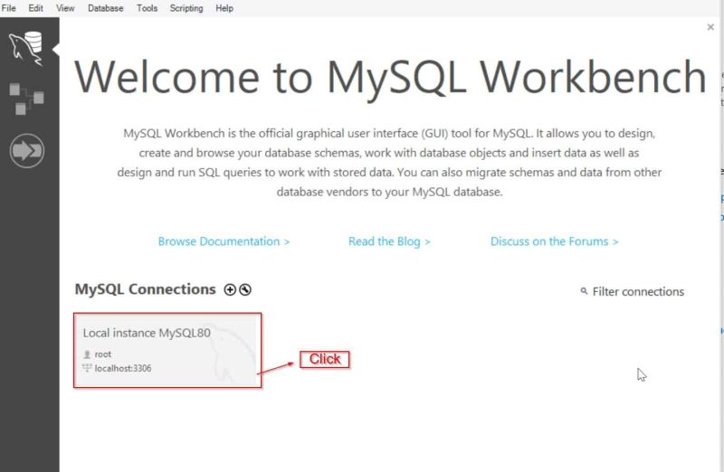Open the Tools menu
724x472 pixels.
click(147, 8)
